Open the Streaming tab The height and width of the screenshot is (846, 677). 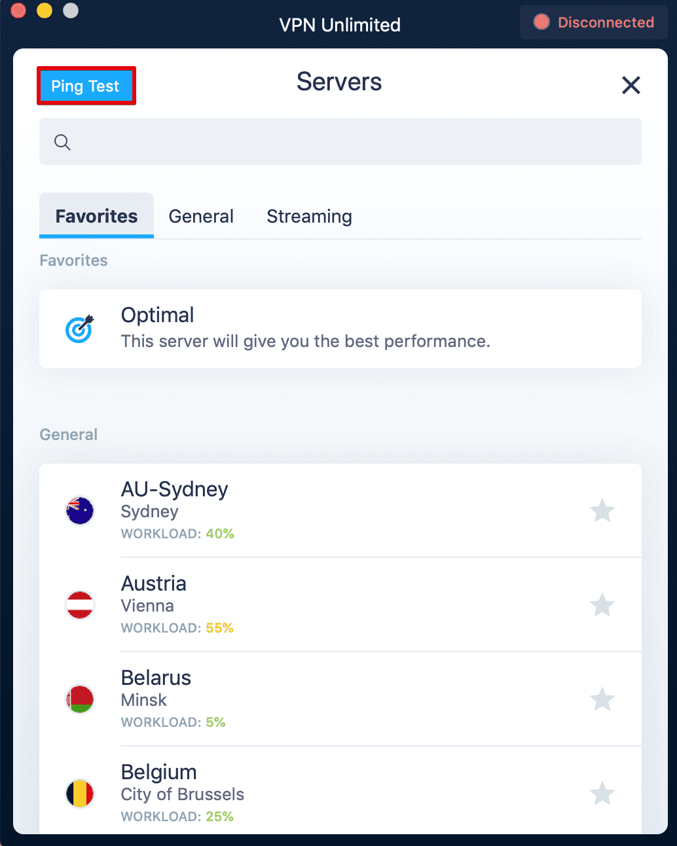pyautogui.click(x=309, y=216)
